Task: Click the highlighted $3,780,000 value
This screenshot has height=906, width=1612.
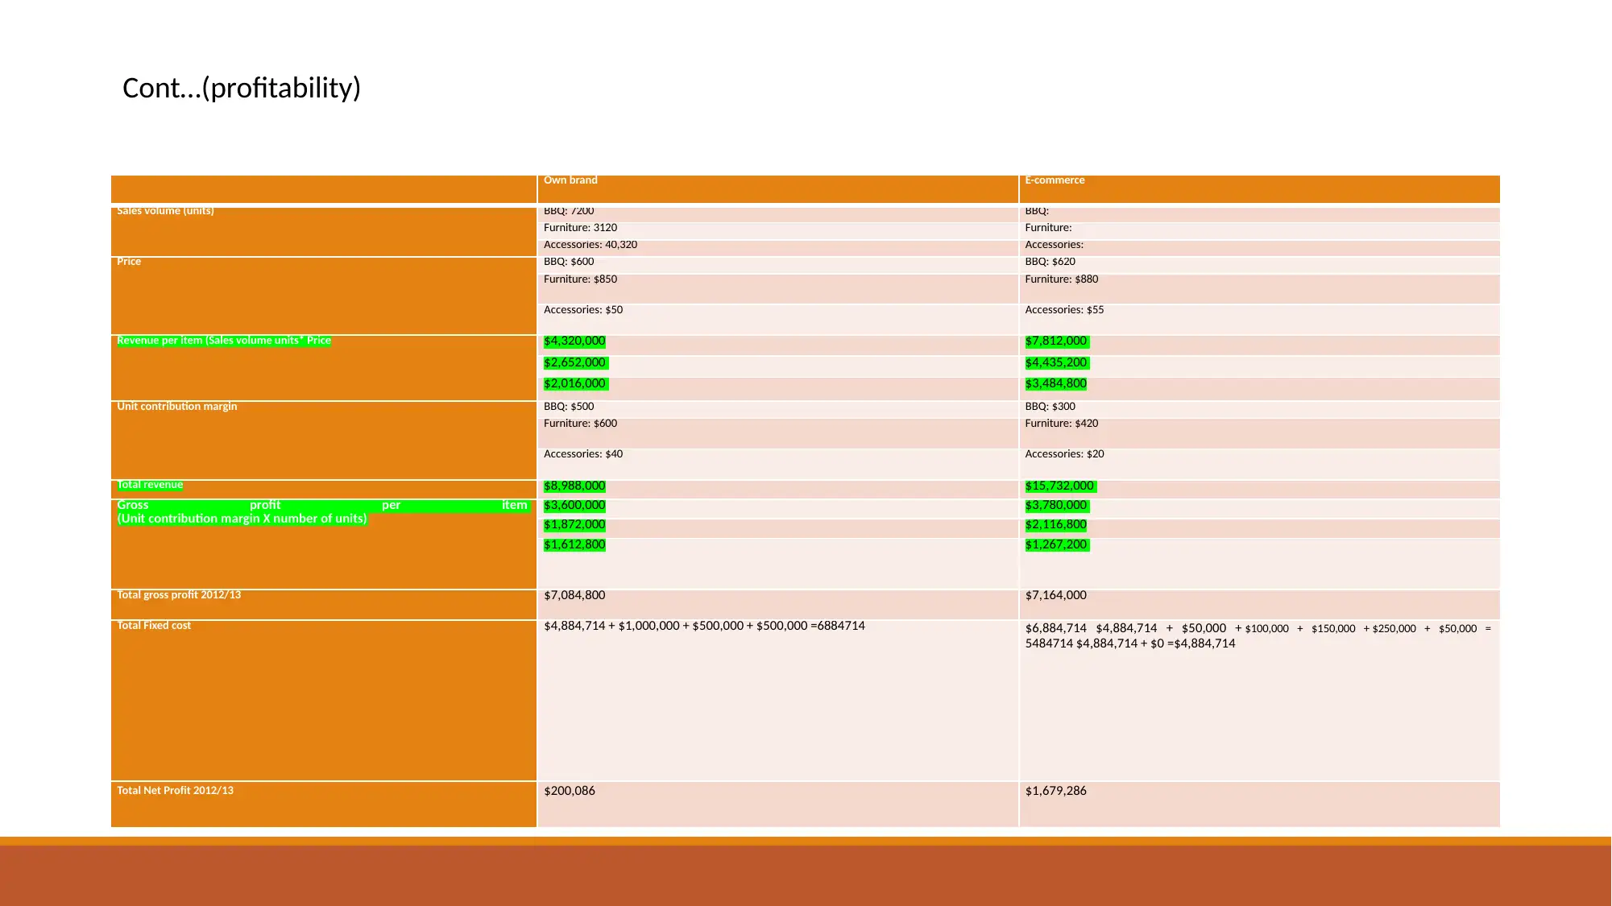Action: [1056, 506]
